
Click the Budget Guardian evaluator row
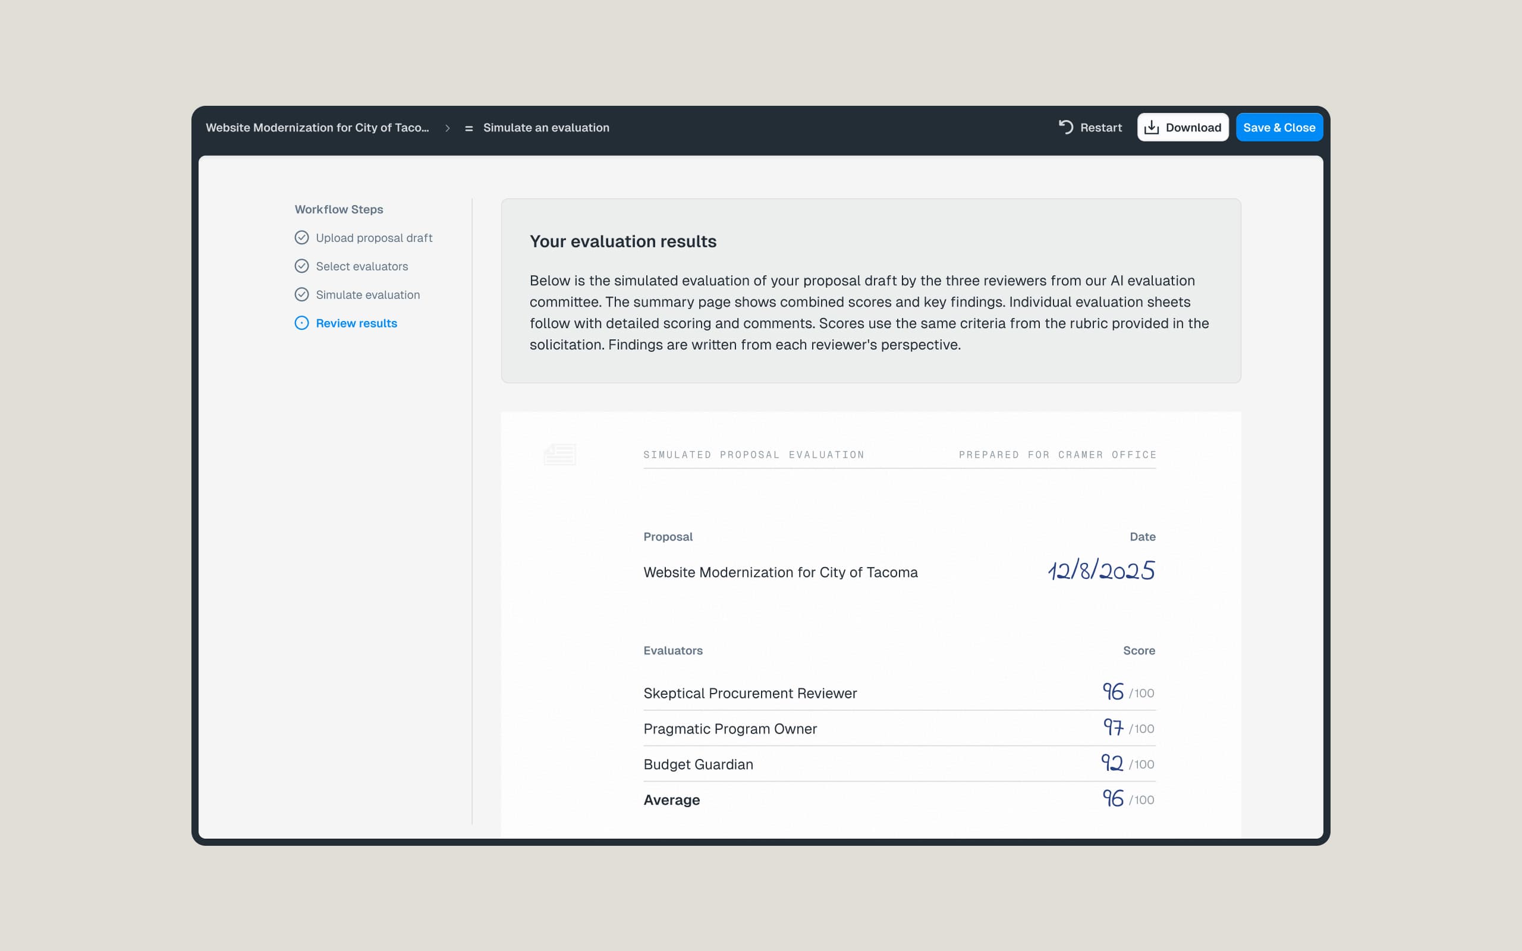pos(698,764)
